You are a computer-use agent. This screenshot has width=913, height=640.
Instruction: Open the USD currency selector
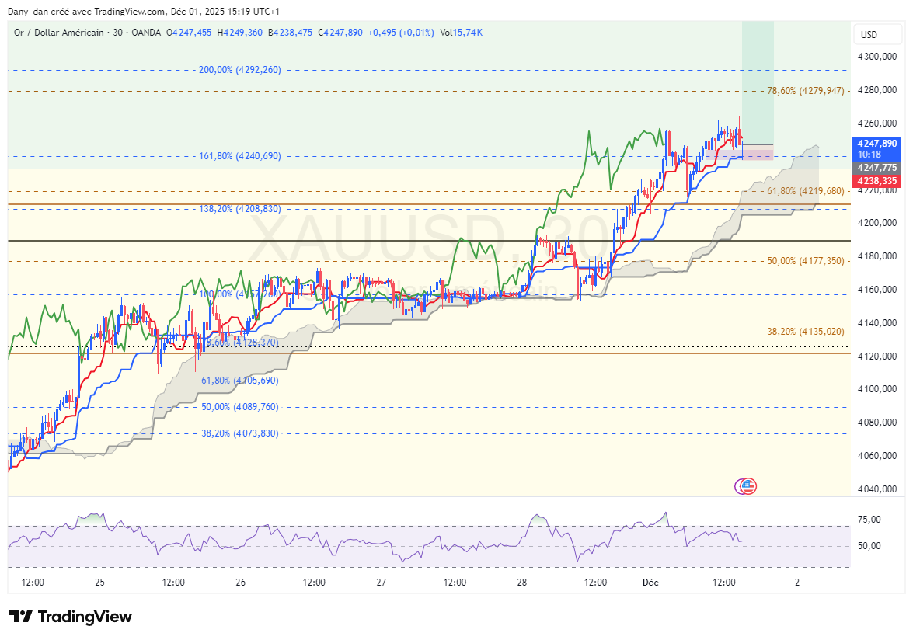[x=869, y=35]
